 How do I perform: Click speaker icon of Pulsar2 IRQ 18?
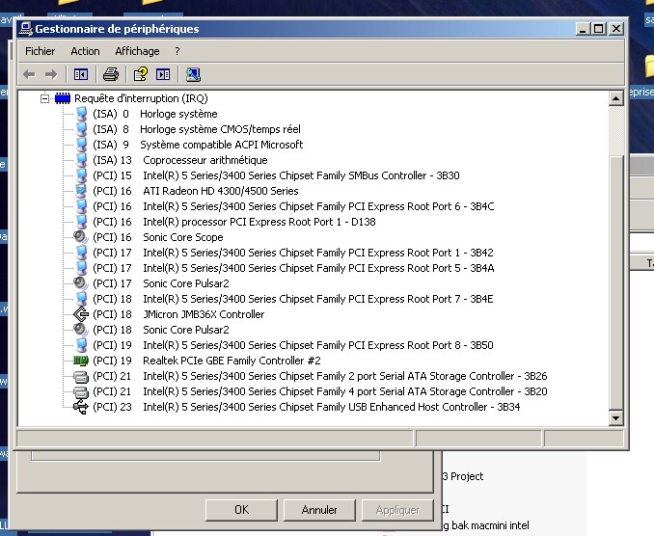pos(80,330)
